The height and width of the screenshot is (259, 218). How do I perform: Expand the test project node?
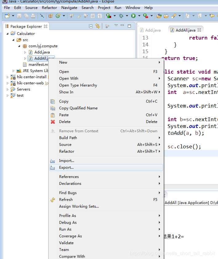pyautogui.click(x=7, y=96)
